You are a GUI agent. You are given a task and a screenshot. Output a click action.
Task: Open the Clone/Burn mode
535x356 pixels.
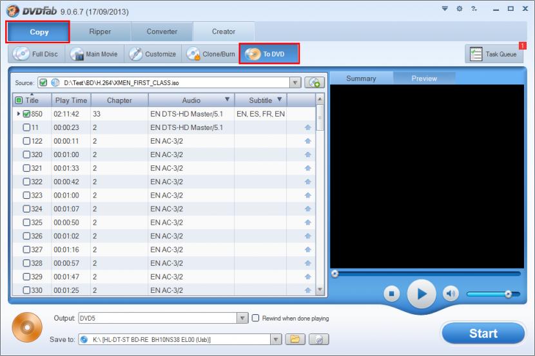point(211,54)
